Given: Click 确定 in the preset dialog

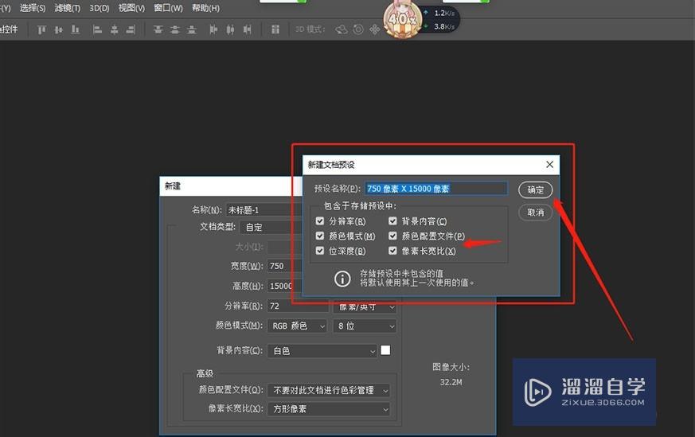Looking at the screenshot, I should click(x=536, y=189).
